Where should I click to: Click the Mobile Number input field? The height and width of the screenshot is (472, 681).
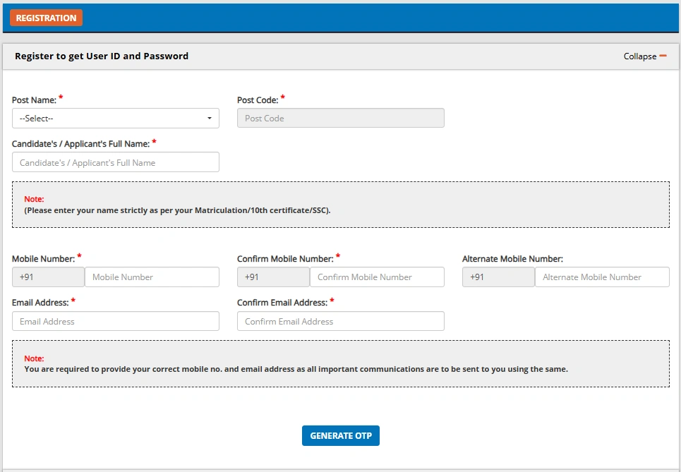(x=152, y=277)
